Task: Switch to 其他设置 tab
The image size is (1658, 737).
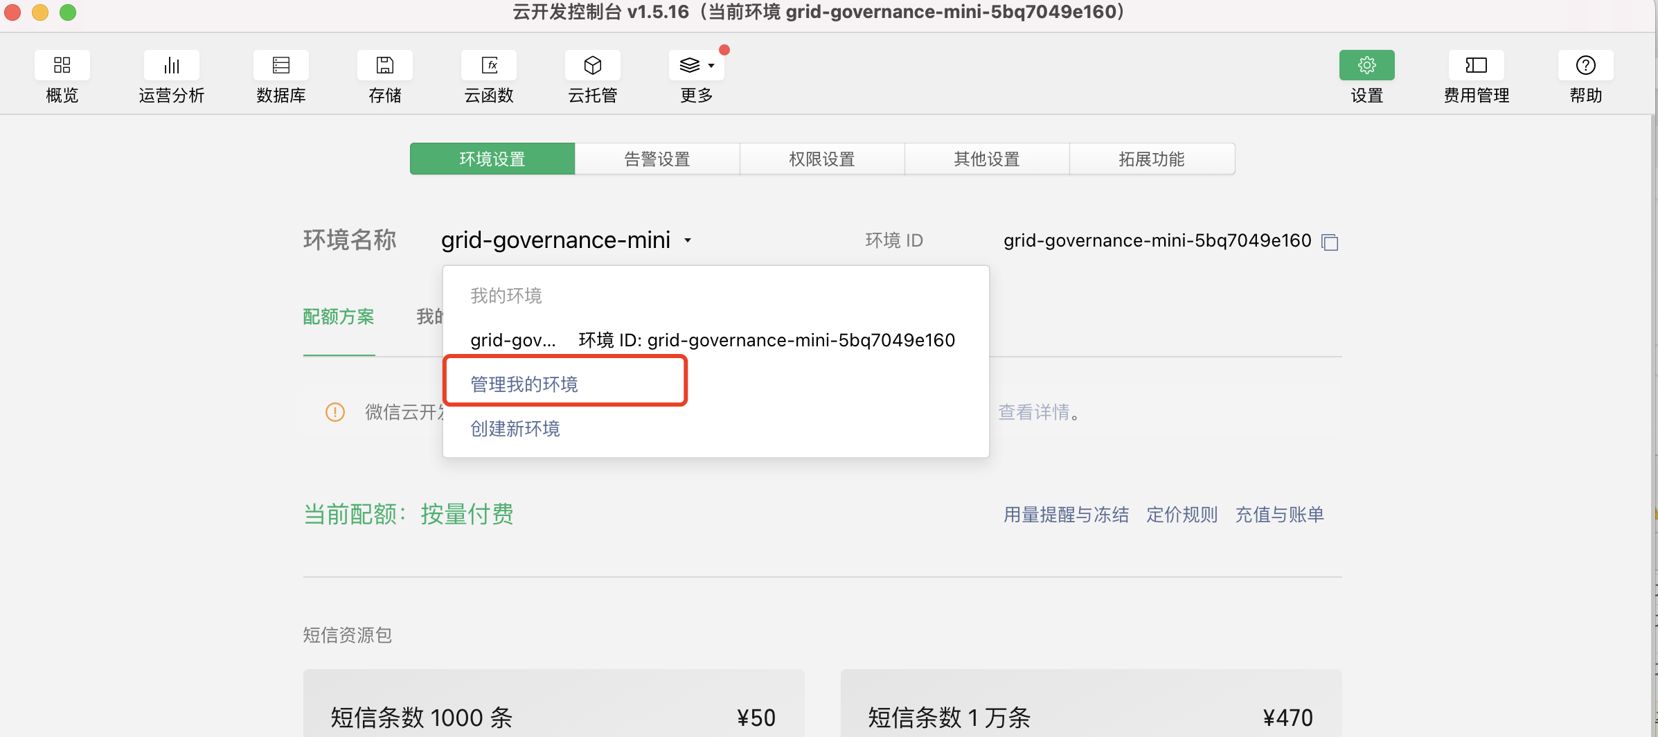Action: coord(987,159)
